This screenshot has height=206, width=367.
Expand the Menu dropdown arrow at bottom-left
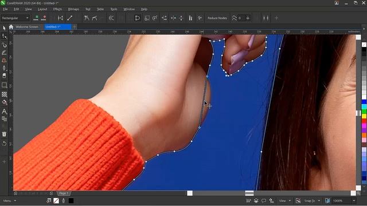click(x=15, y=201)
